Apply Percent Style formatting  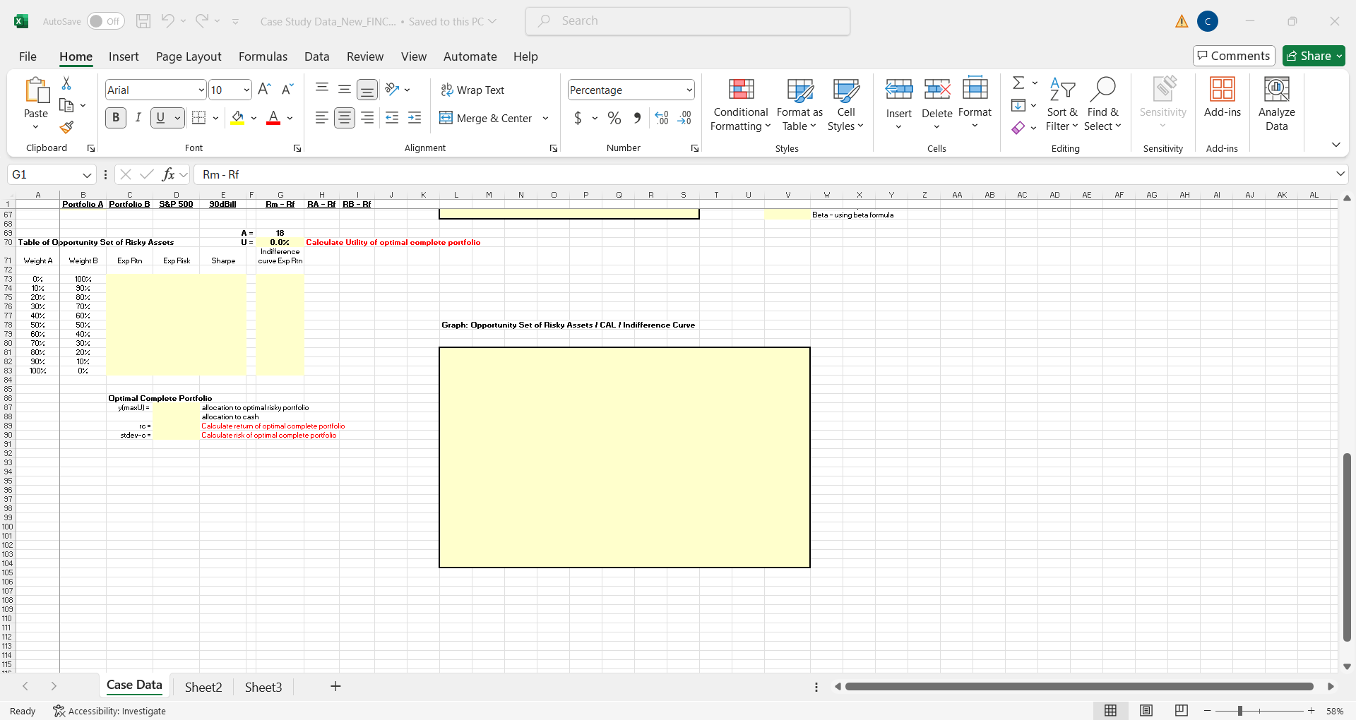[x=614, y=118]
